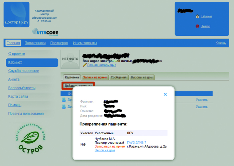Click Удалить for the first patient card

(202, 100)
